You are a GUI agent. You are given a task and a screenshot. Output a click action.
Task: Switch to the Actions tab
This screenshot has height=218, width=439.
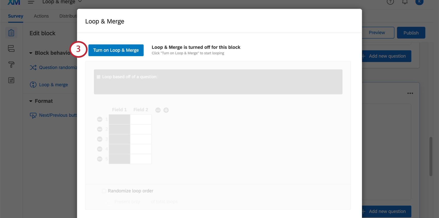(x=41, y=16)
